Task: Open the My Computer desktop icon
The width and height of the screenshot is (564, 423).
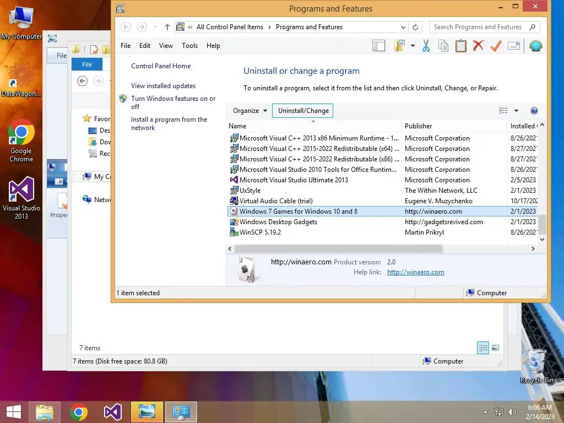Action: (x=21, y=22)
